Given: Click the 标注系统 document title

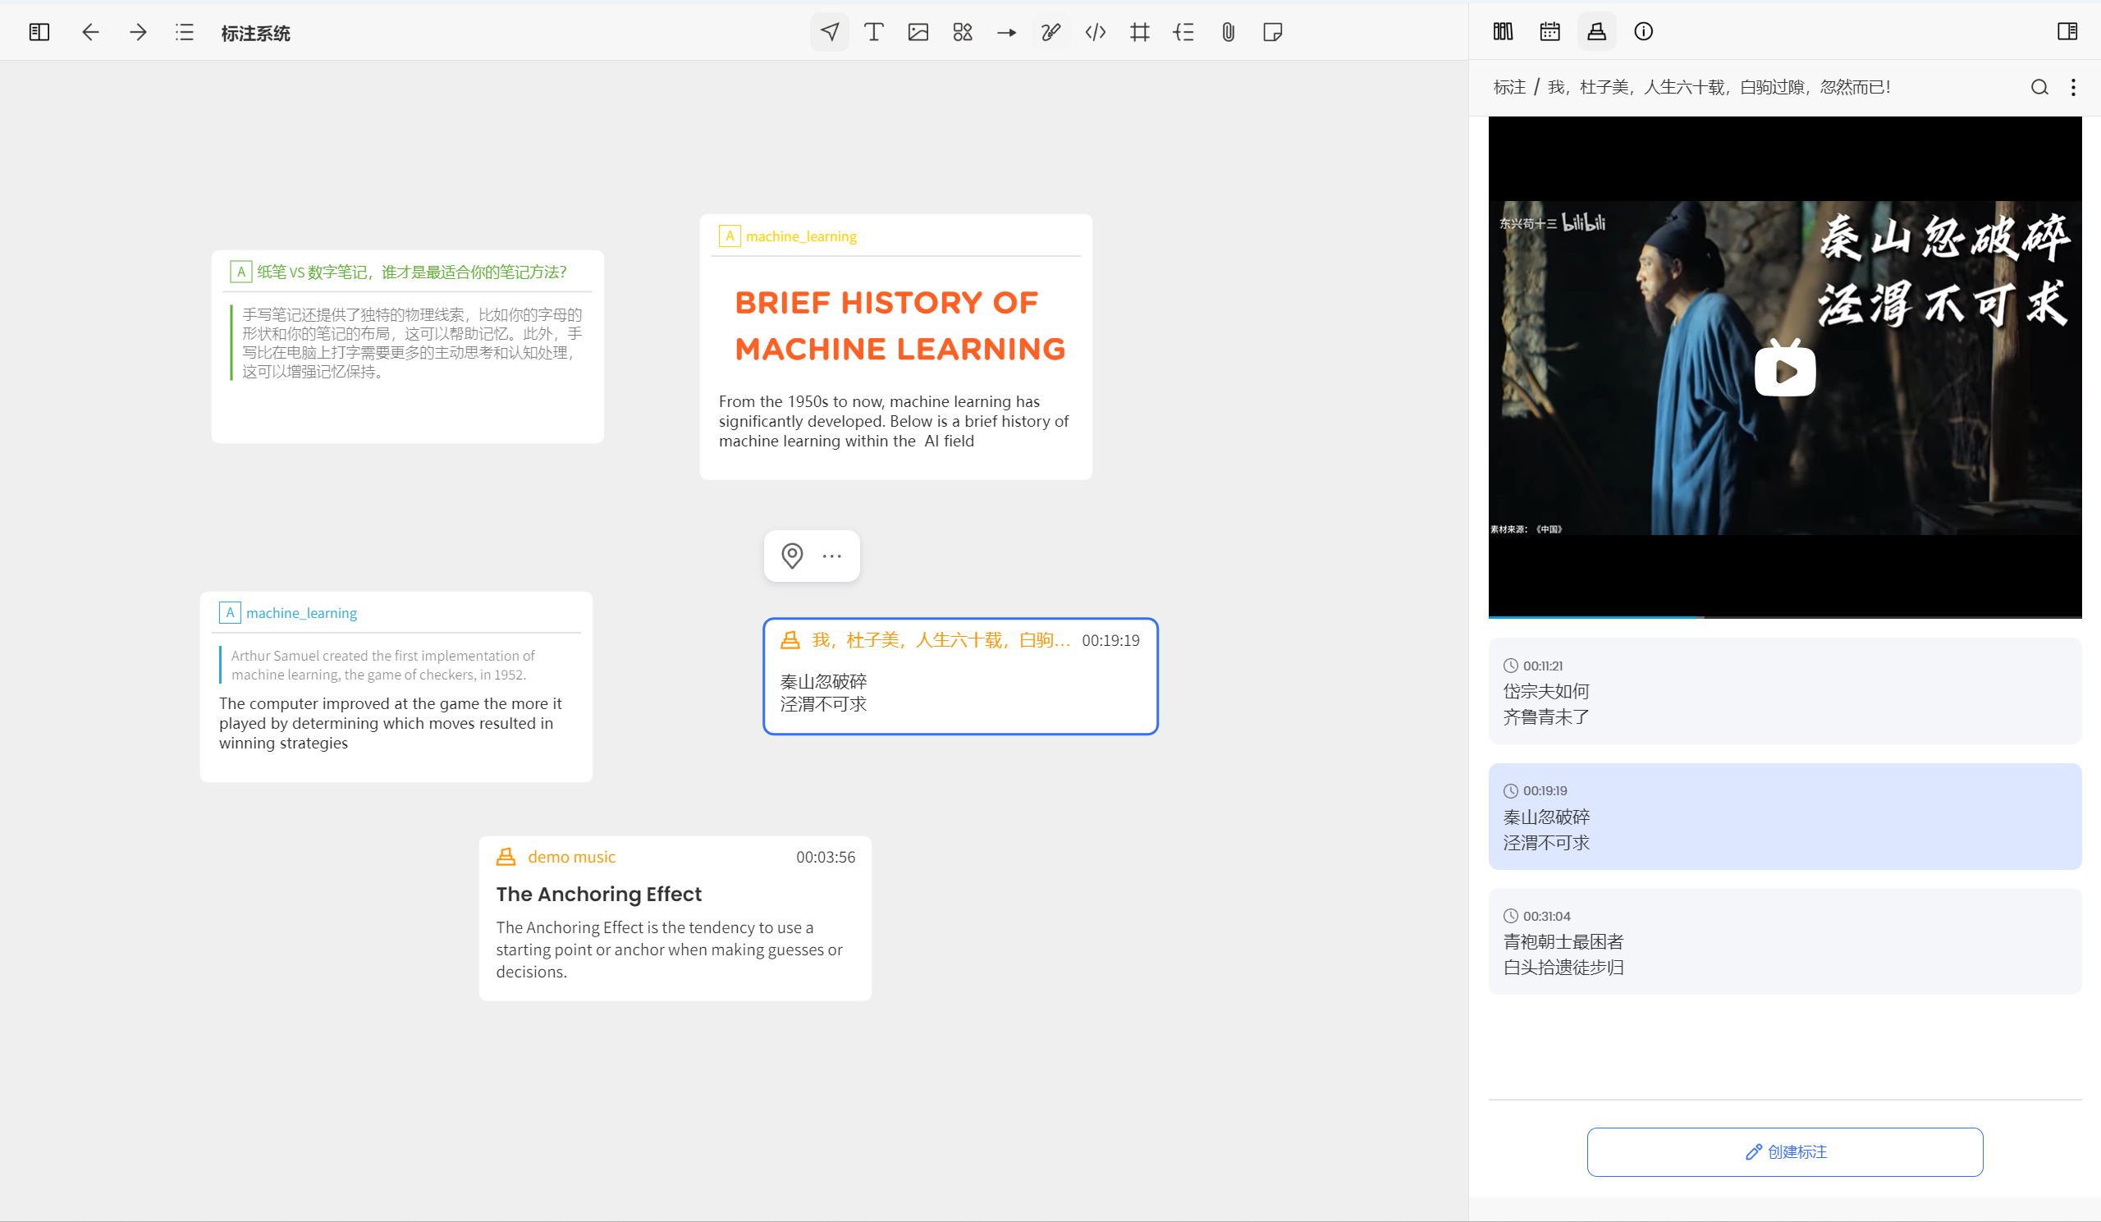Looking at the screenshot, I should [255, 34].
